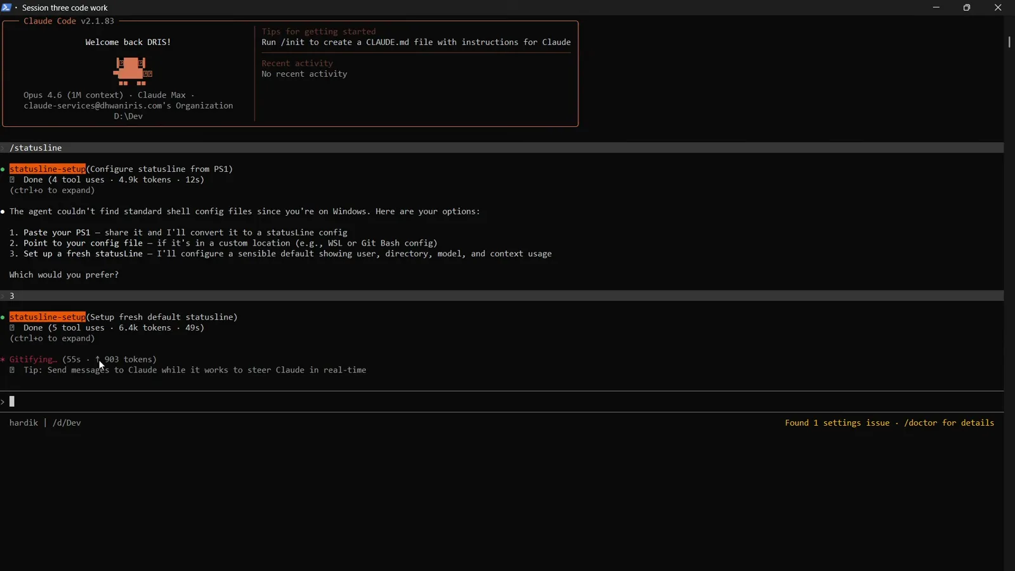1015x571 pixels.
Task: Click option '2. Point to your config file'
Action: 223,244
